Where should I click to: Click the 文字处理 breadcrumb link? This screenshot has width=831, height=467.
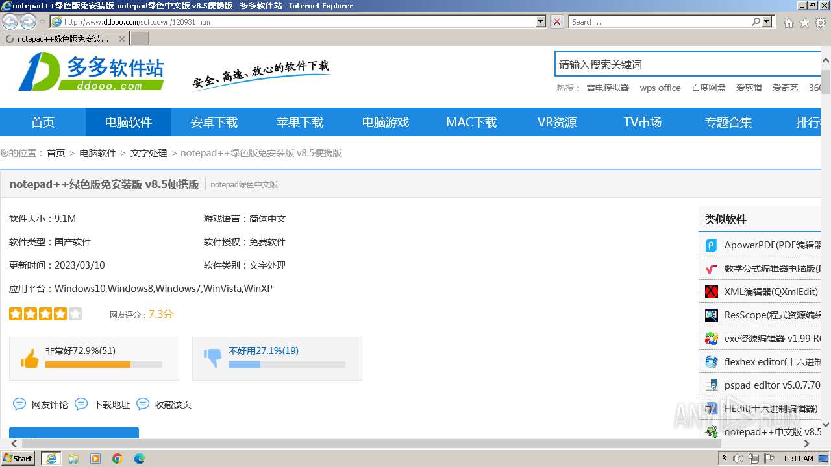(x=149, y=153)
